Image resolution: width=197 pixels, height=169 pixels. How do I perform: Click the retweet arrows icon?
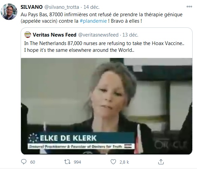tap(67, 162)
